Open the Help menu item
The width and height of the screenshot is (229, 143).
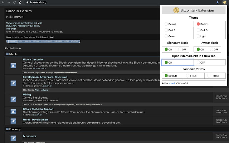(21, 41)
